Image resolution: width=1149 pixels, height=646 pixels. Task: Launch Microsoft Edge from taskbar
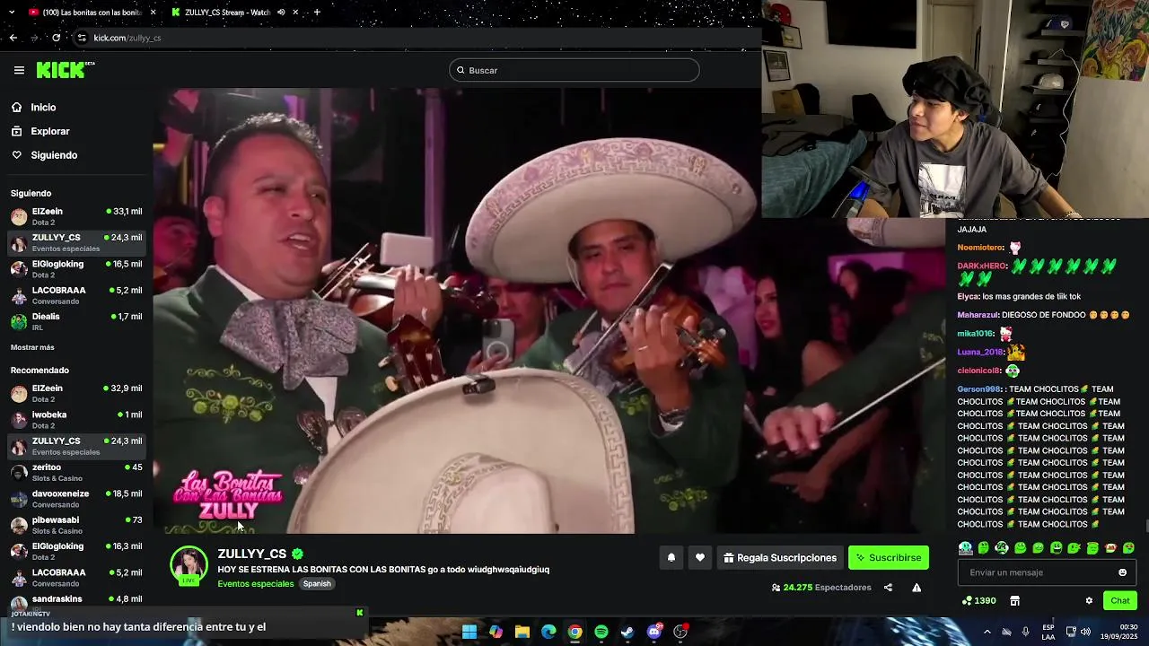548,632
